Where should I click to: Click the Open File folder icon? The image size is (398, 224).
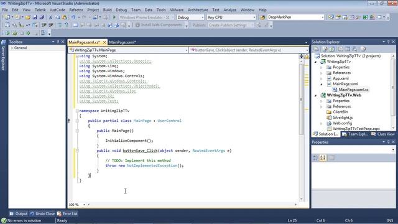coord(27,17)
